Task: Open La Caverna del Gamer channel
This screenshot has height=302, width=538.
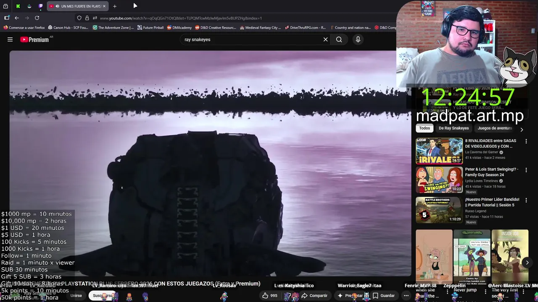Action: 481,152
